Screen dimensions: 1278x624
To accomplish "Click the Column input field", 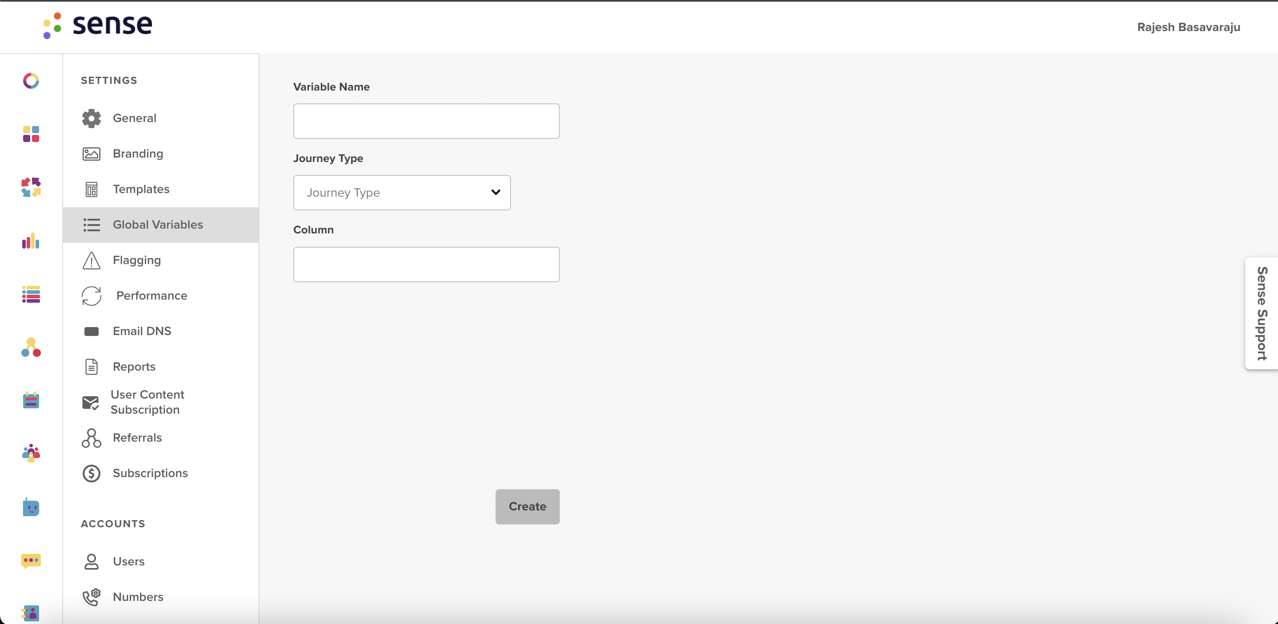I will 426,264.
